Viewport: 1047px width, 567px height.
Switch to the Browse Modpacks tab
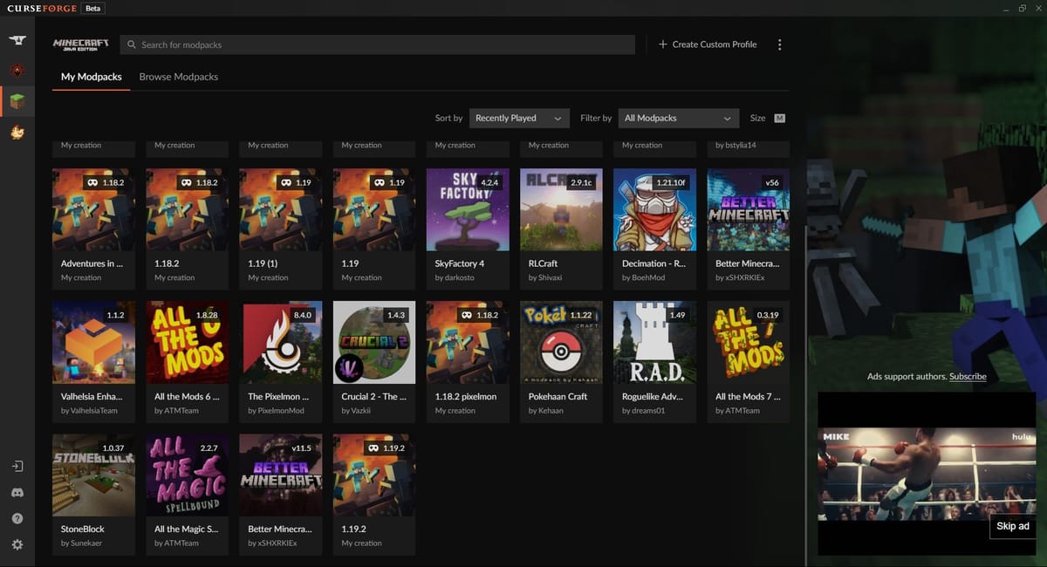pyautogui.click(x=178, y=77)
